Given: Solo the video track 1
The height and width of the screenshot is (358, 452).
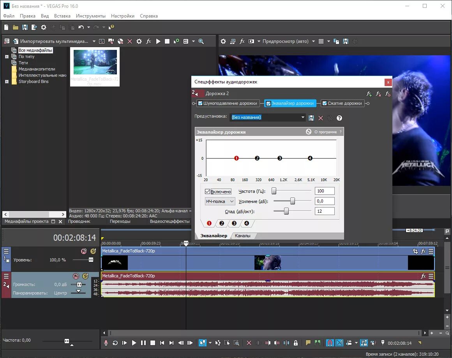Looking at the screenshot, I should pyautogui.click(x=93, y=251).
